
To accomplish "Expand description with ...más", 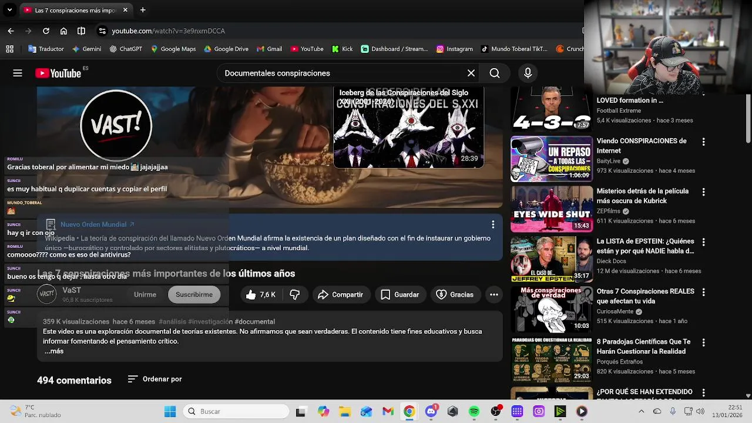I will tap(53, 351).
